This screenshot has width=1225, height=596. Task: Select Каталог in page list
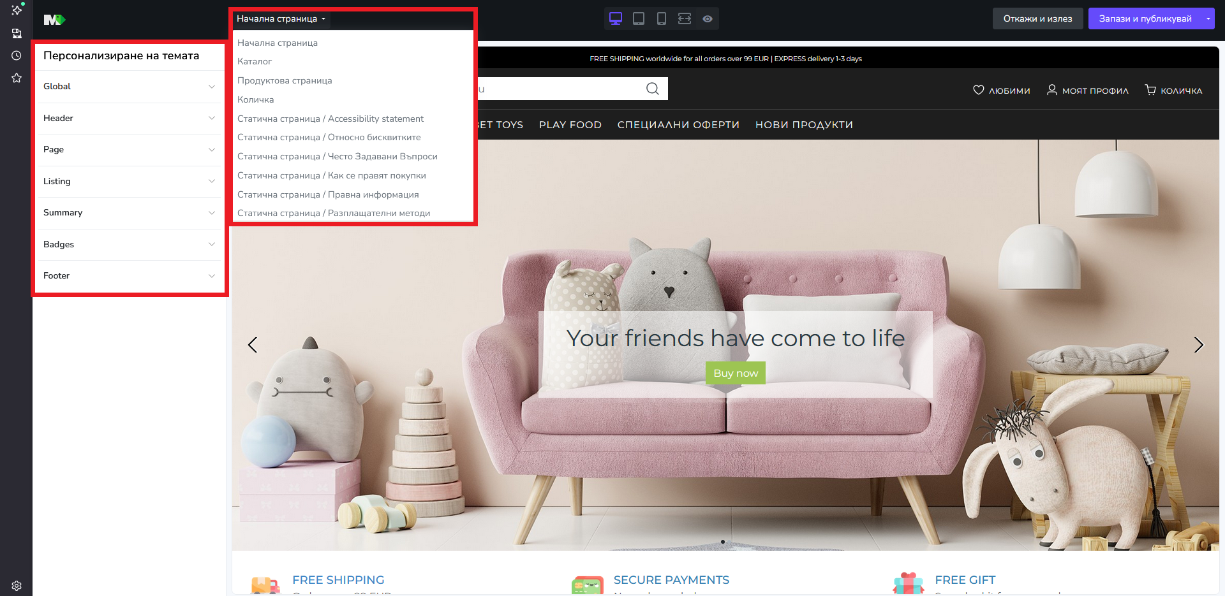tap(255, 61)
